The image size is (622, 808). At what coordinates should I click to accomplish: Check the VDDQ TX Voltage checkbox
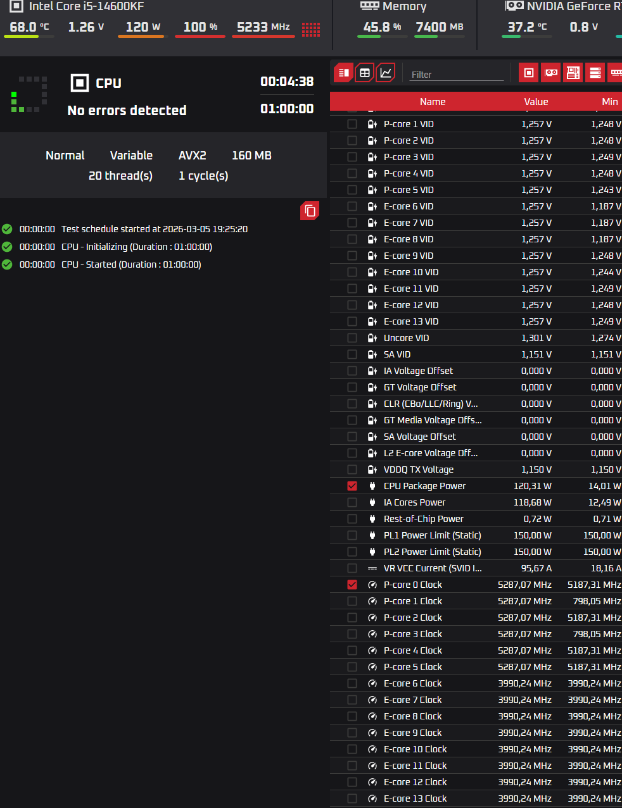coord(352,469)
